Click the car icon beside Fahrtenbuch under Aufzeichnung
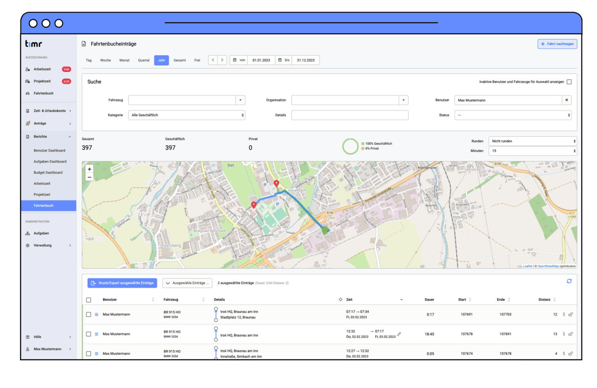 point(28,93)
